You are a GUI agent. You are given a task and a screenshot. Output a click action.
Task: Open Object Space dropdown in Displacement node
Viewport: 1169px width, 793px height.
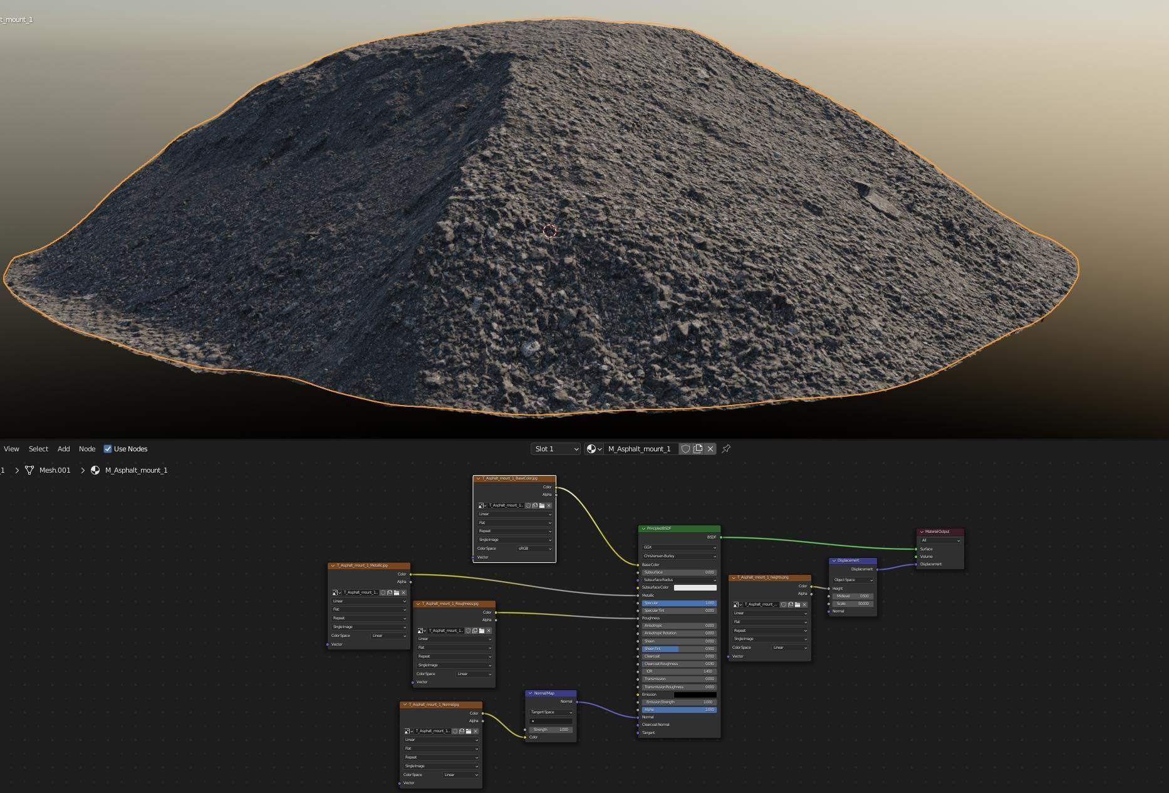point(853,580)
